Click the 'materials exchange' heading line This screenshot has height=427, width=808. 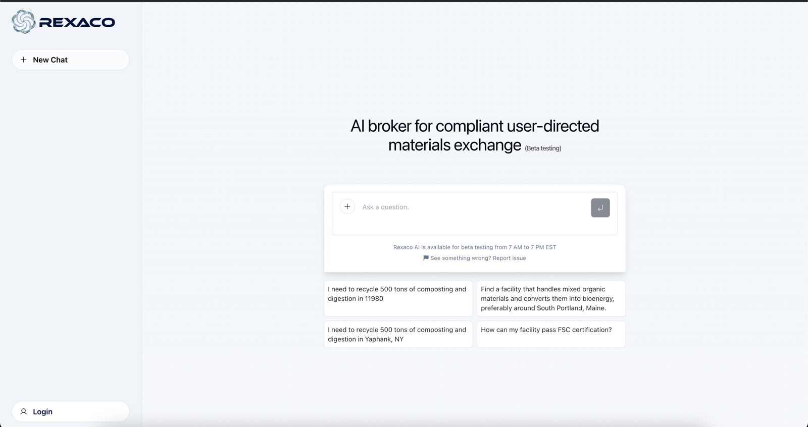click(454, 145)
